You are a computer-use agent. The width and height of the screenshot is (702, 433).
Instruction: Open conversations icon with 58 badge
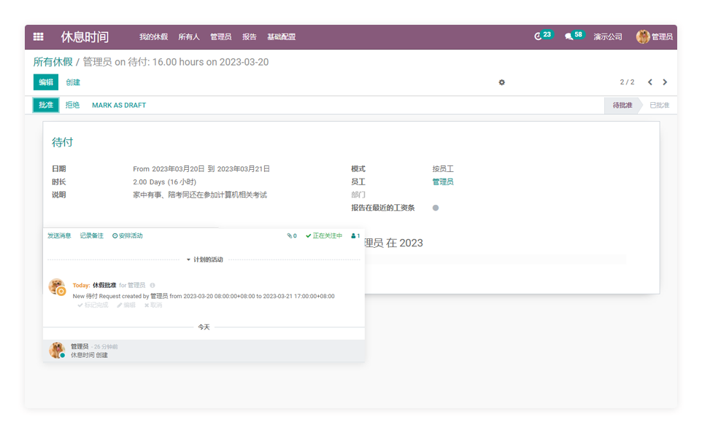(x=569, y=36)
